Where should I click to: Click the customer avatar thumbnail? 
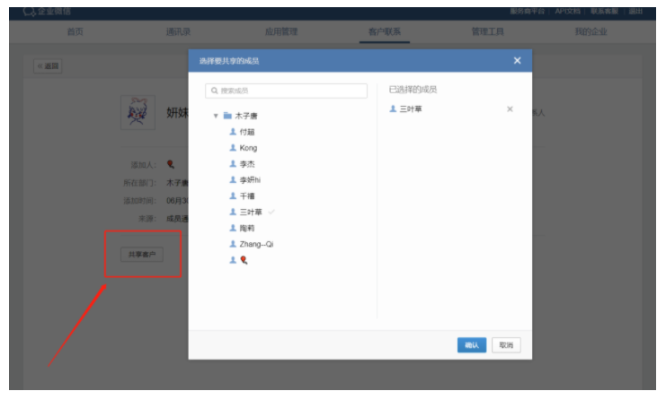pyautogui.click(x=138, y=112)
